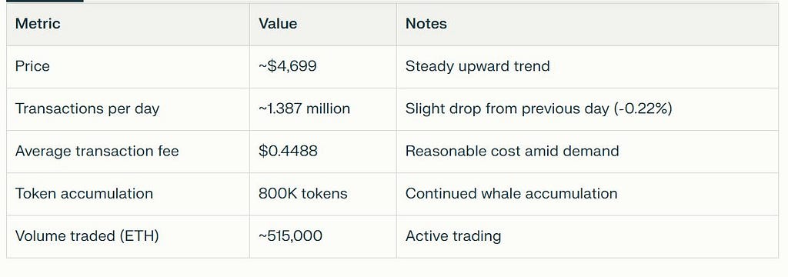Click the Active trading note
Image resolution: width=788 pixels, height=277 pixels.
click(453, 235)
